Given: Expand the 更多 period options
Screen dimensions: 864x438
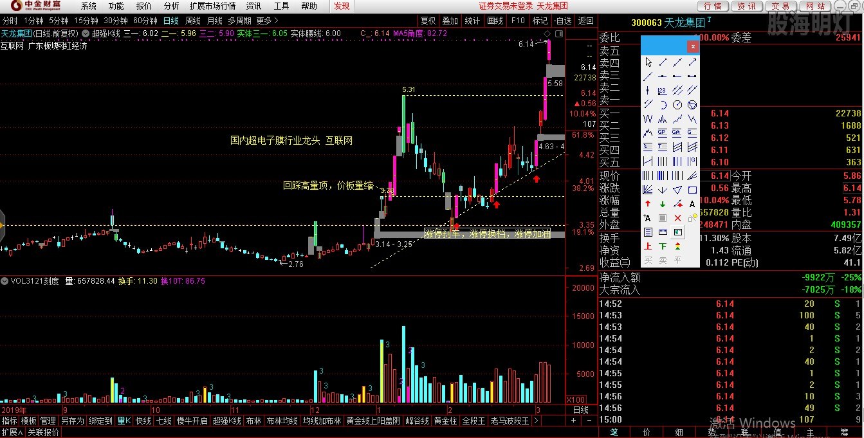Looking at the screenshot, I should [268, 21].
